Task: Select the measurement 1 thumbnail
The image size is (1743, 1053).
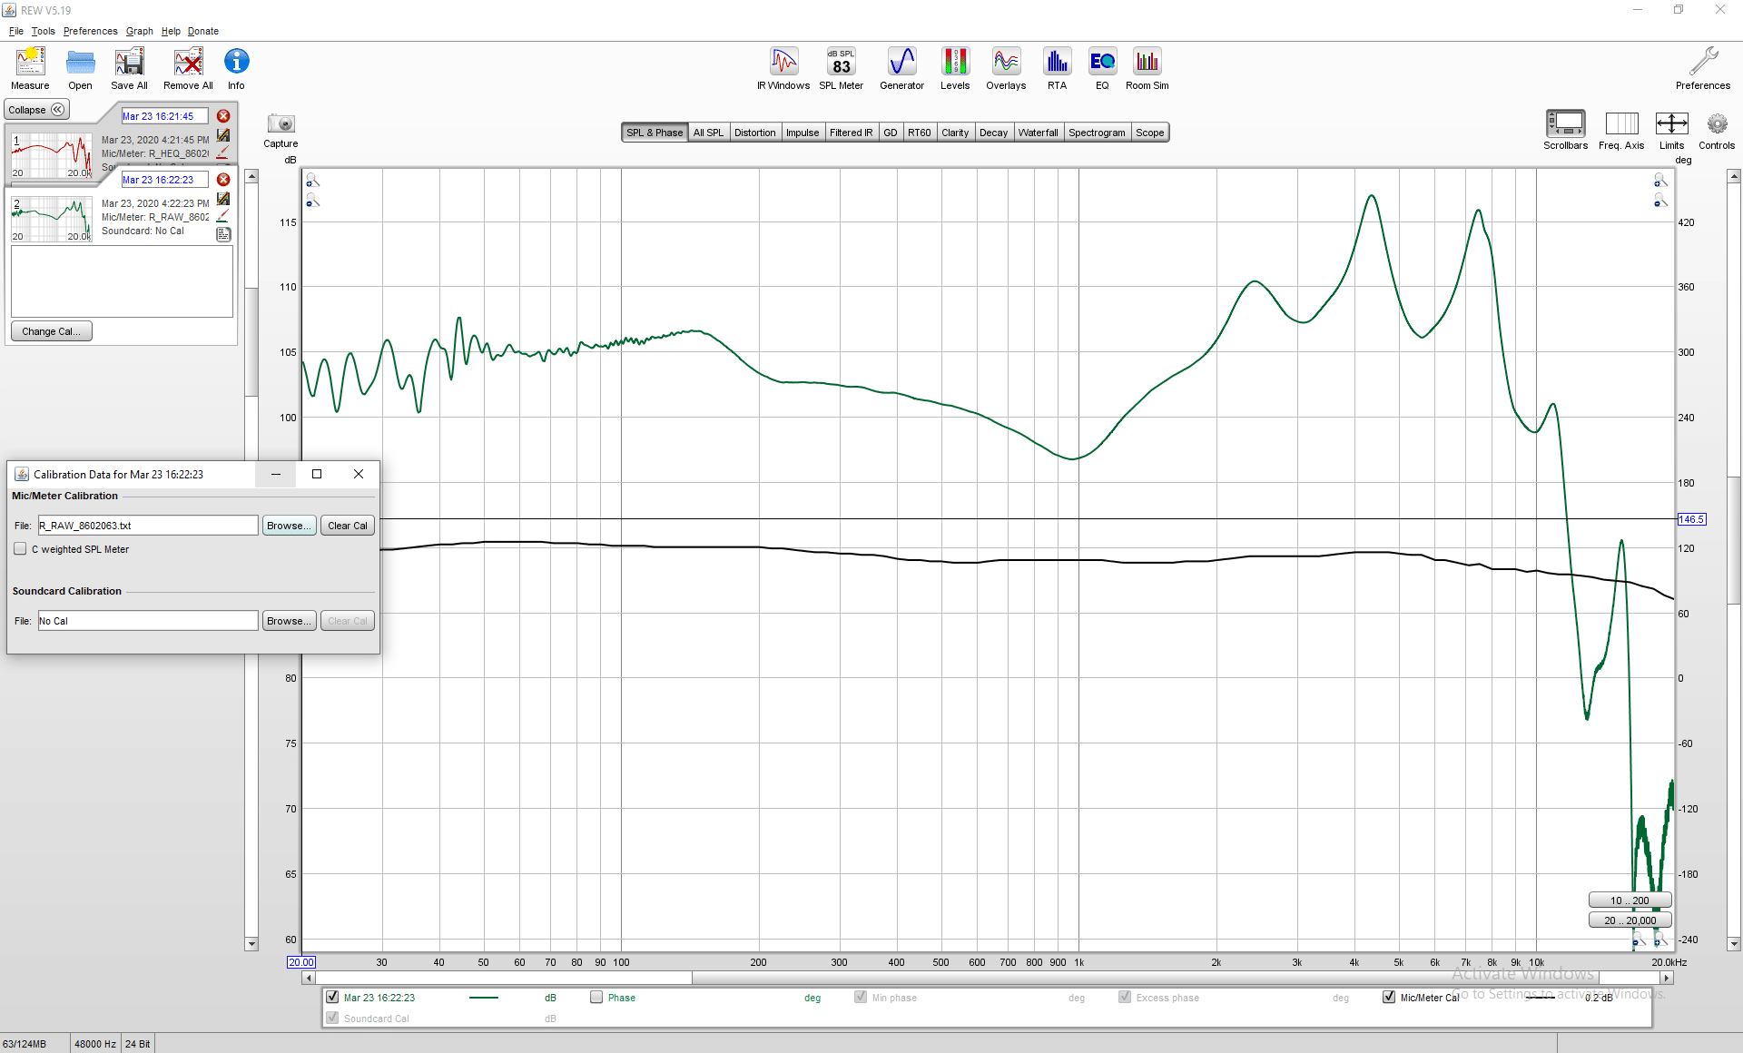Action: (x=52, y=155)
